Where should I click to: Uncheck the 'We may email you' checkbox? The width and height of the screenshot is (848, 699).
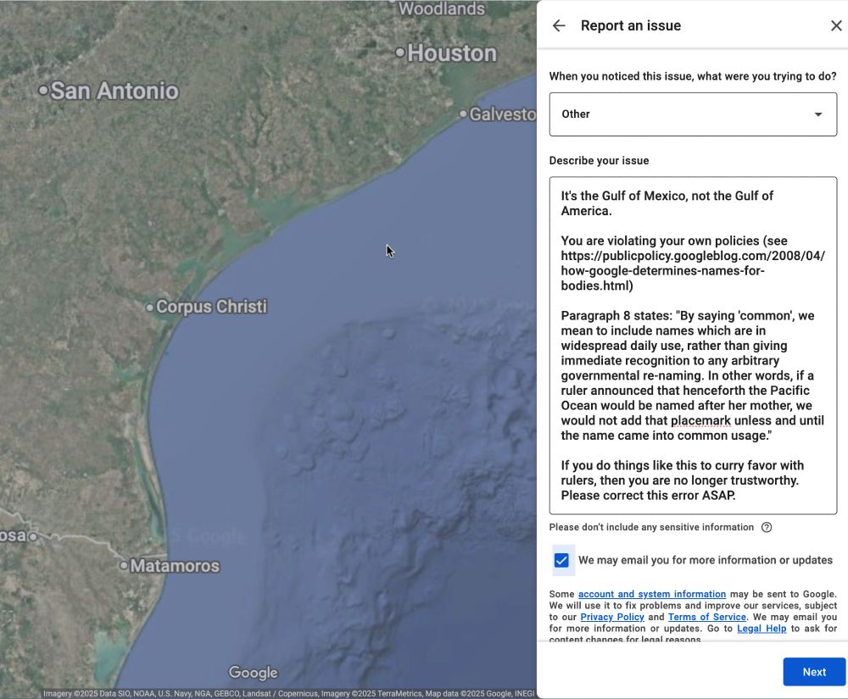(561, 560)
